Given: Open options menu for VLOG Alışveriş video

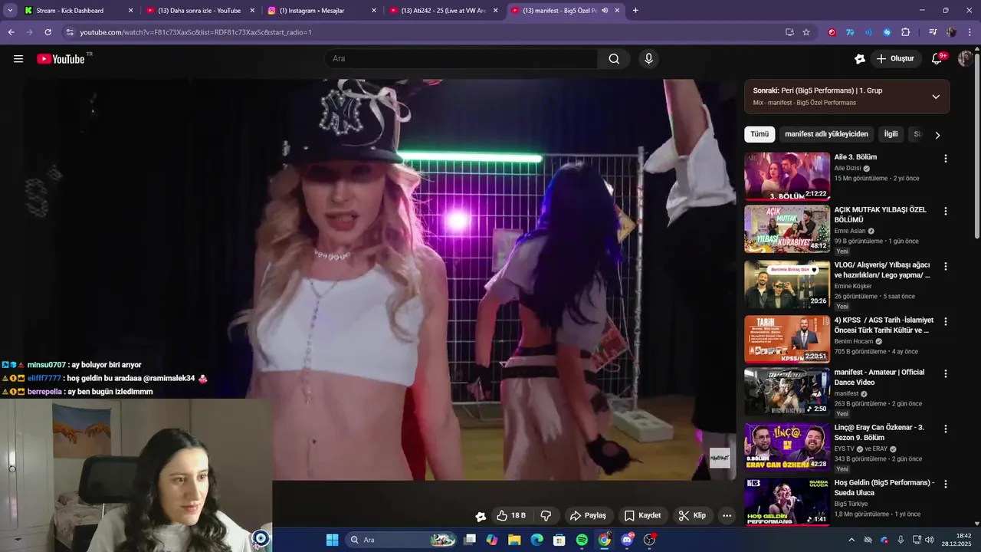Looking at the screenshot, I should (x=945, y=266).
